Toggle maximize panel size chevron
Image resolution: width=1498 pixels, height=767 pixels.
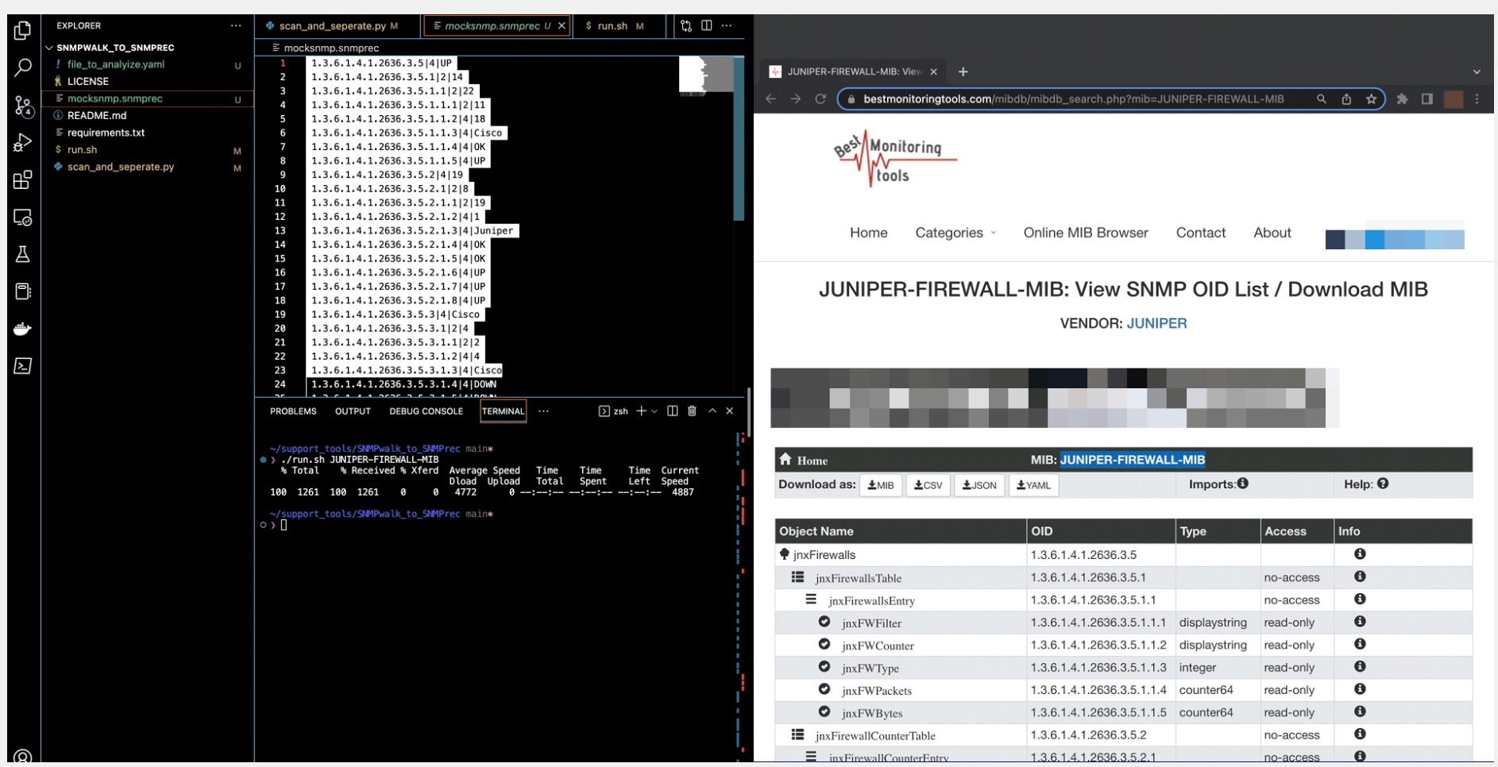pos(712,410)
